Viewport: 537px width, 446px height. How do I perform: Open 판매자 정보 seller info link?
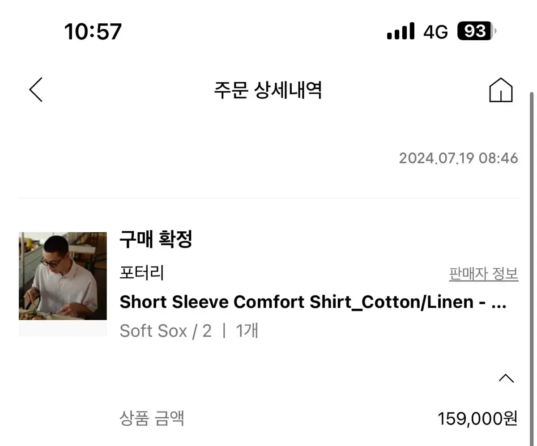click(x=483, y=273)
